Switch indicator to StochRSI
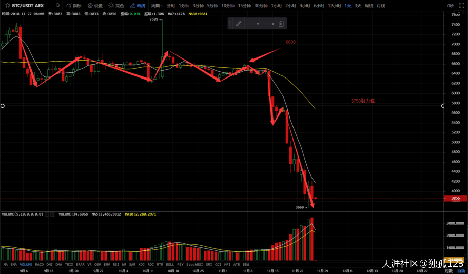Screen dimensions: 468x274 194,264
